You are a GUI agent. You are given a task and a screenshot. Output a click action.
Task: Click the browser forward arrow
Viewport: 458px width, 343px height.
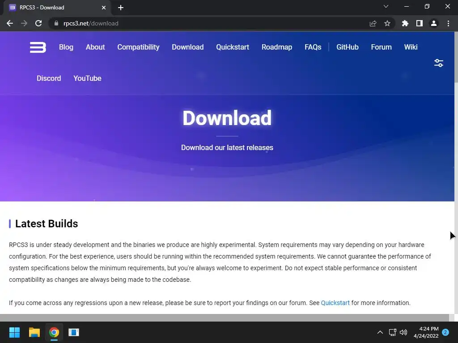24,23
